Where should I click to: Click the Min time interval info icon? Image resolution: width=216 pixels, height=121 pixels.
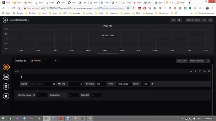point(34,95)
